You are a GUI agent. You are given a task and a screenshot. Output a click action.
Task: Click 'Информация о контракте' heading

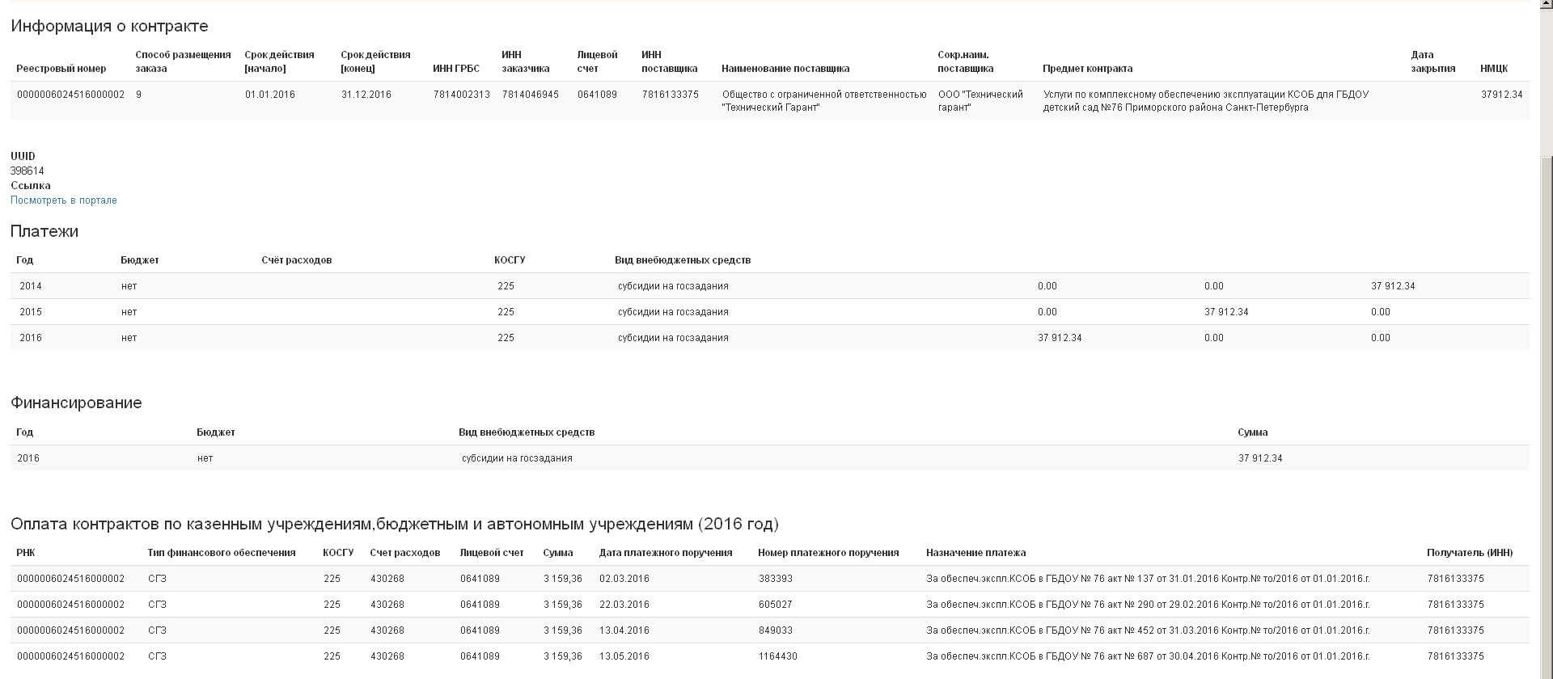(x=109, y=26)
